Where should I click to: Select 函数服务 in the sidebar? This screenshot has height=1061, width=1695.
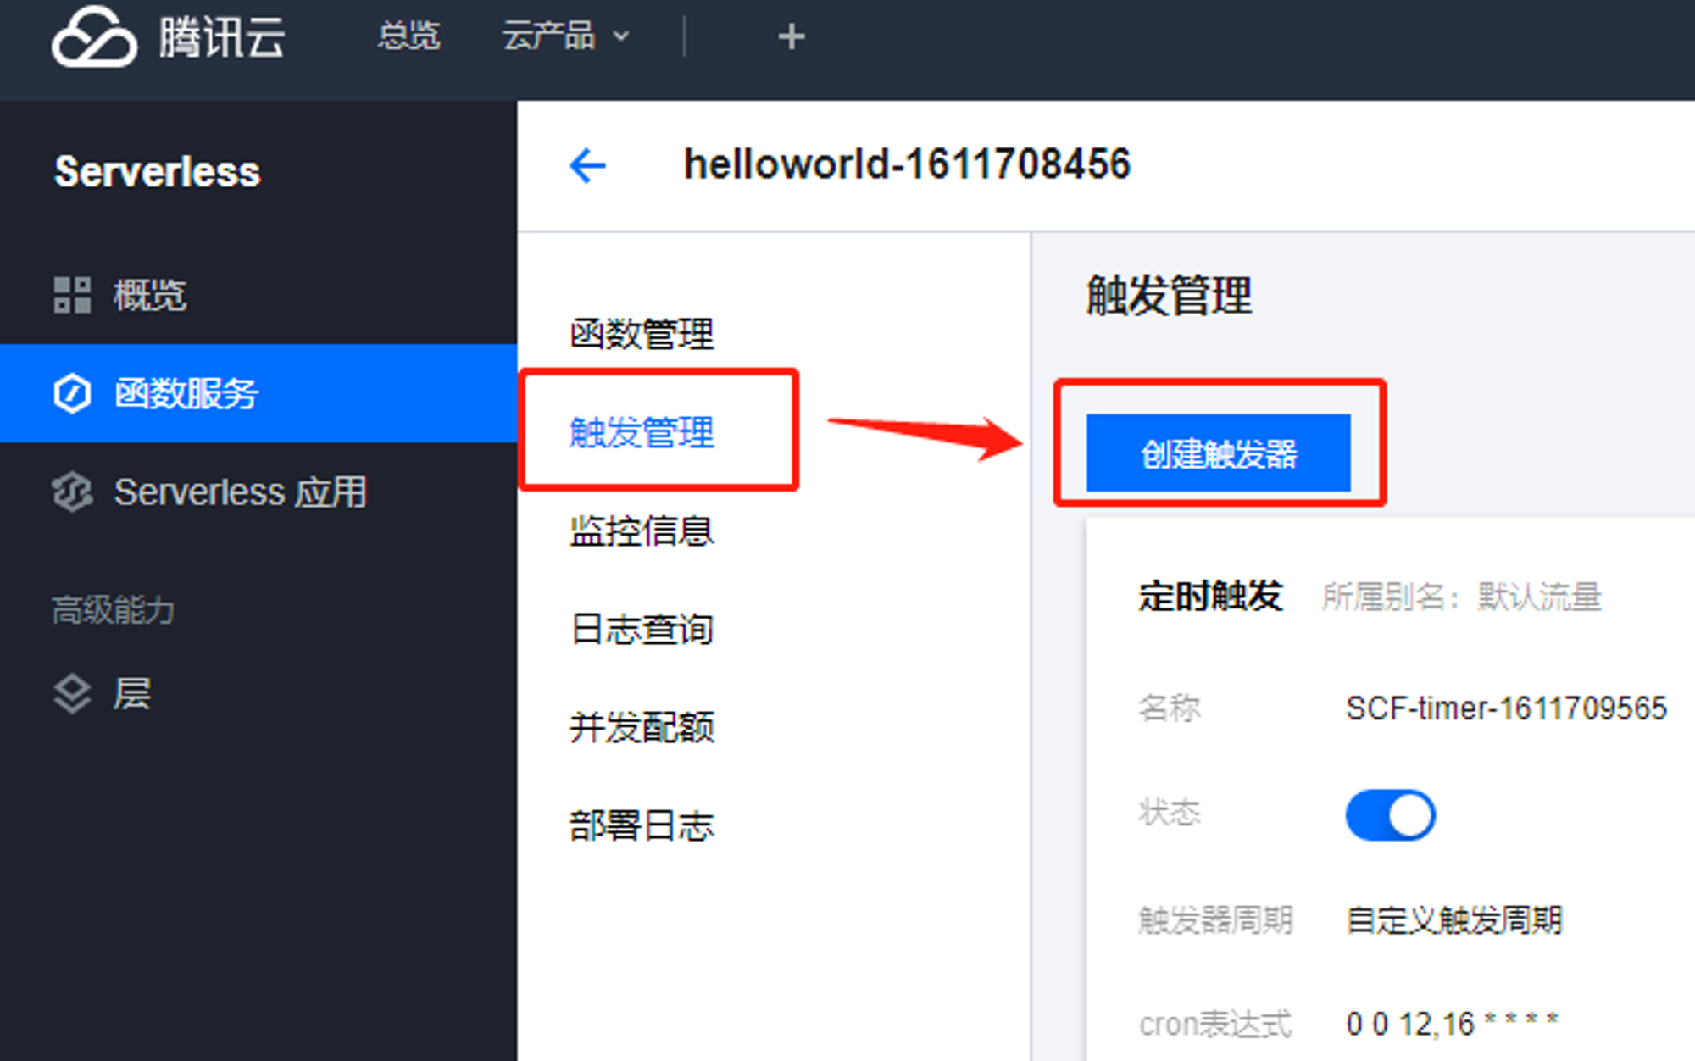tap(258, 393)
